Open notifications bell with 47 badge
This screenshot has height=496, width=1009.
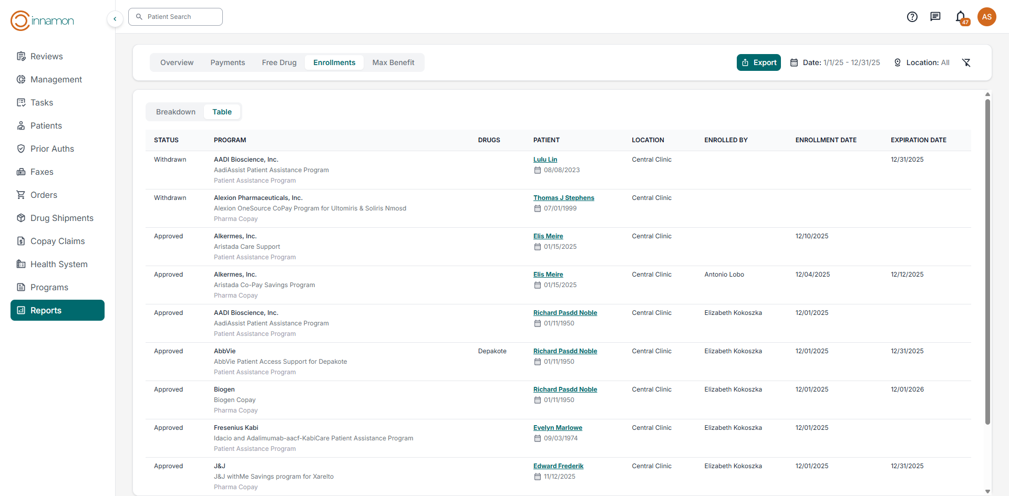961,17
